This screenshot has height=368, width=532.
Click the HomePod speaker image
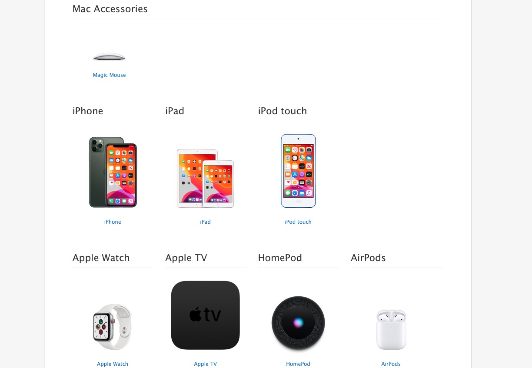coord(298,323)
